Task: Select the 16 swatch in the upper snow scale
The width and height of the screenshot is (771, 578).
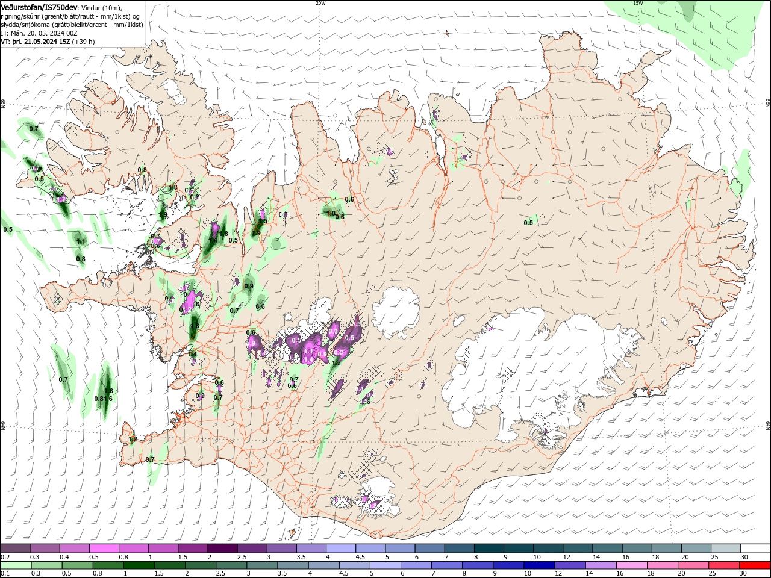Action: (637, 548)
